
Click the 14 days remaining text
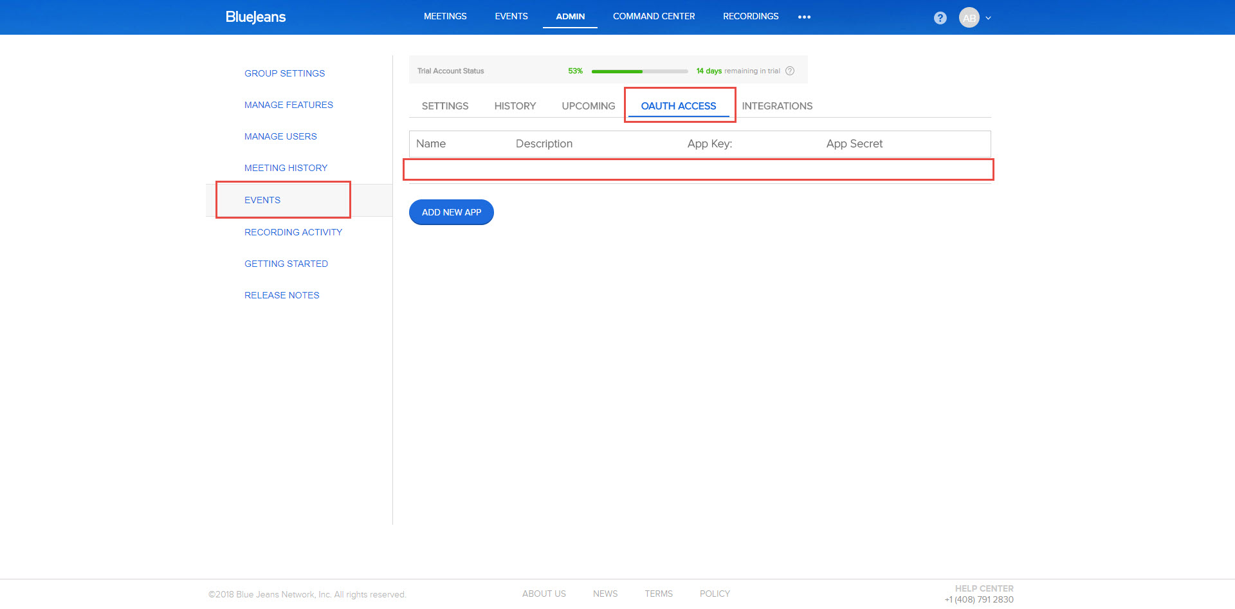tap(738, 71)
